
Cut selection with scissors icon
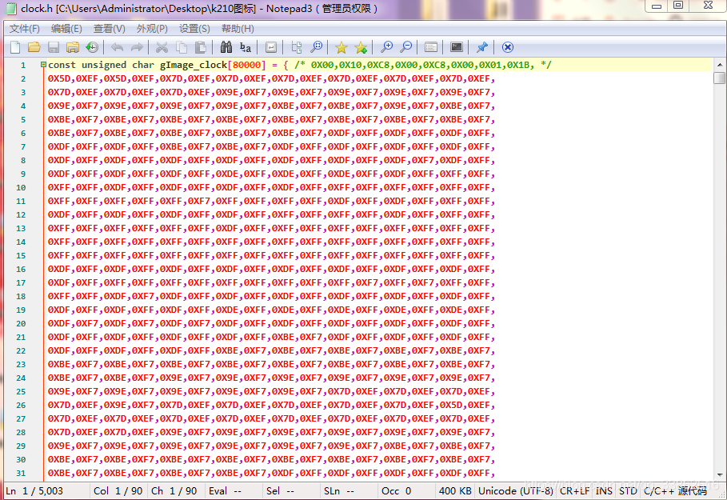162,47
